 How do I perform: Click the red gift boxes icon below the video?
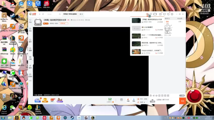coord(52,100)
